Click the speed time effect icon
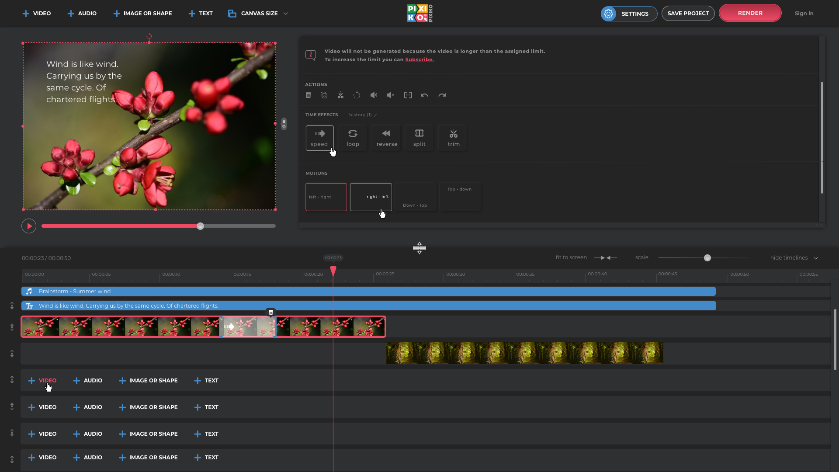839x472 pixels. pyautogui.click(x=319, y=138)
